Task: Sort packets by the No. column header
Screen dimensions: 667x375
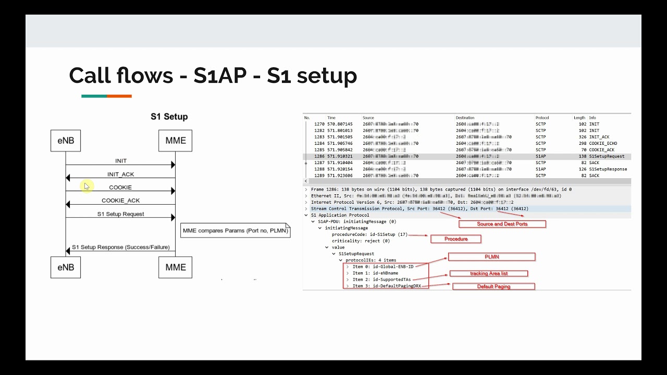Action: click(x=307, y=118)
